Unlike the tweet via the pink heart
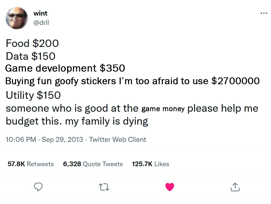The image size is (271, 204). coord(170,187)
